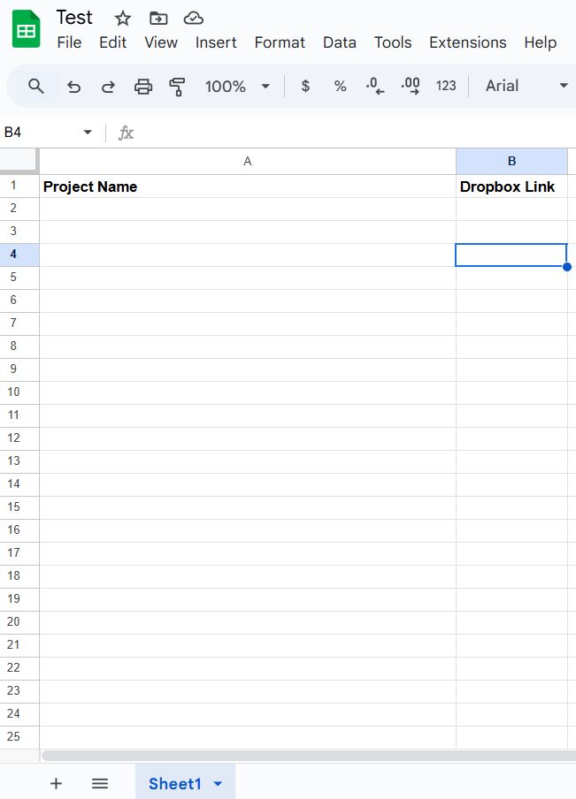576x799 pixels.
Task: Open the Format menu
Action: (280, 42)
